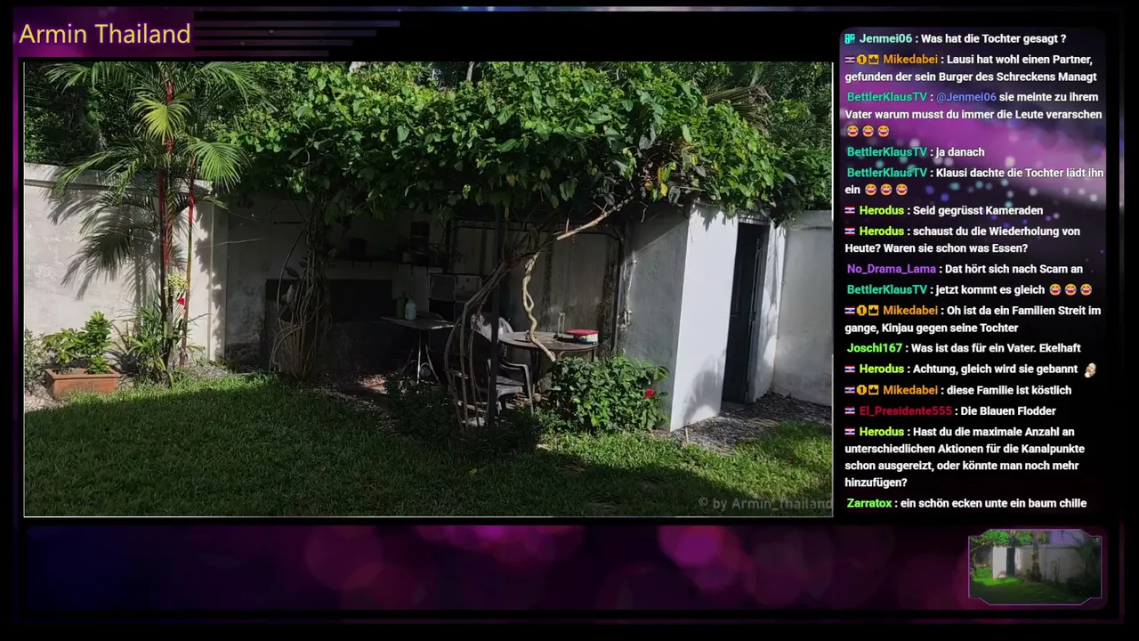Open BettlerKlausTV's username on the 'ja danach' message
This screenshot has width=1139, height=641.
point(887,152)
